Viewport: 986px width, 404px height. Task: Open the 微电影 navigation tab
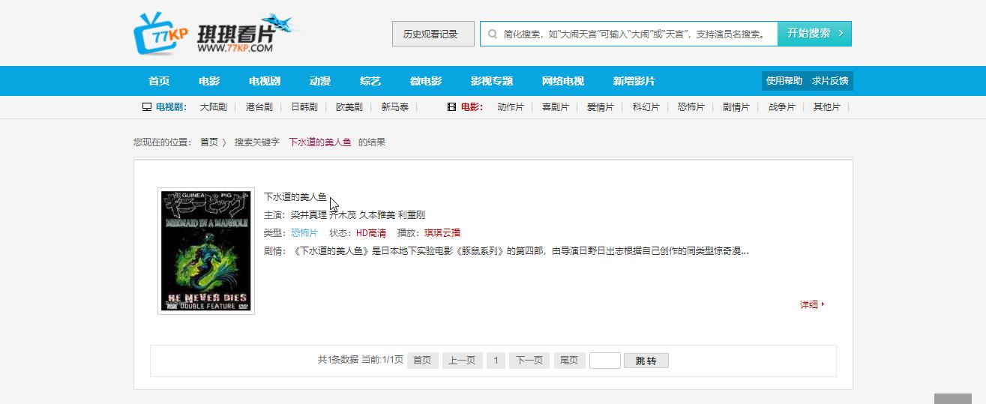[x=426, y=81]
